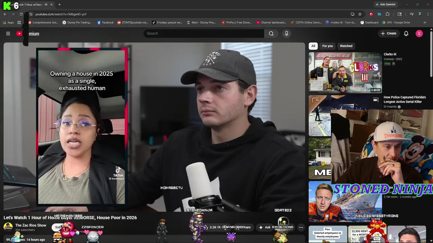Start voice search with the microphone
This screenshot has height=243, width=433.
click(287, 33)
